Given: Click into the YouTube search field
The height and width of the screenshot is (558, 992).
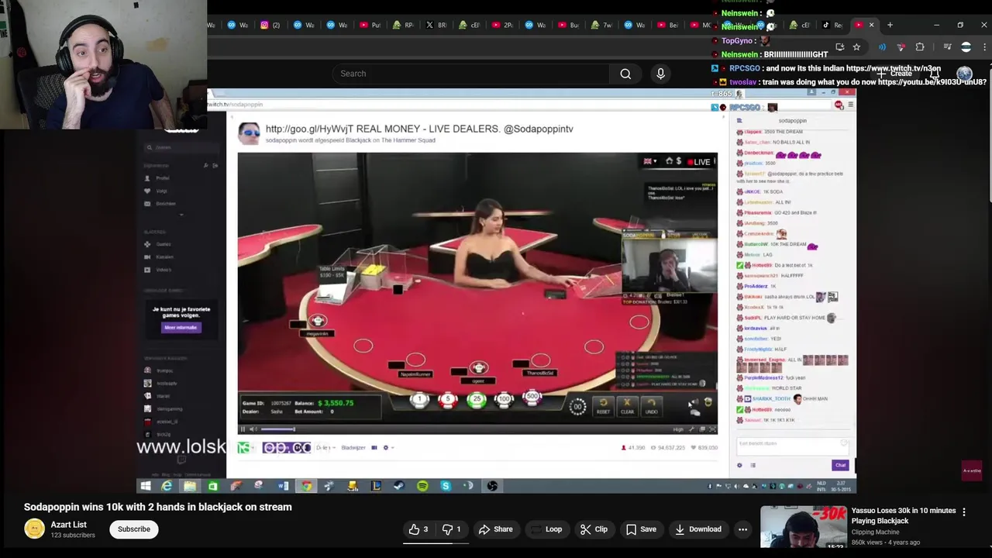Looking at the screenshot, I should click(470, 74).
